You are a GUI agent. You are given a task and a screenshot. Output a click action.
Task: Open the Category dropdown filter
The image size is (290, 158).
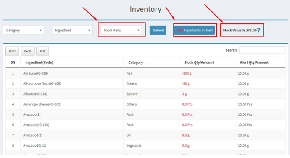(x=23, y=30)
